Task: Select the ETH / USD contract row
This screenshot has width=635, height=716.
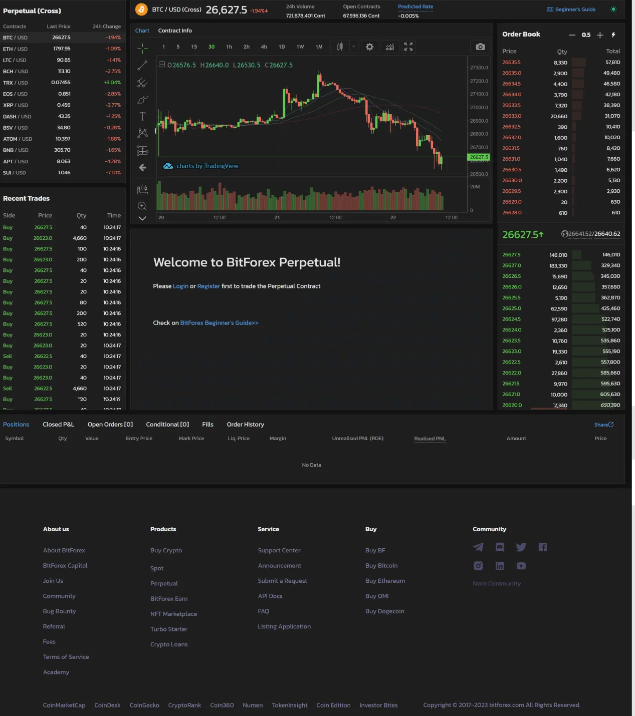Action: point(62,49)
